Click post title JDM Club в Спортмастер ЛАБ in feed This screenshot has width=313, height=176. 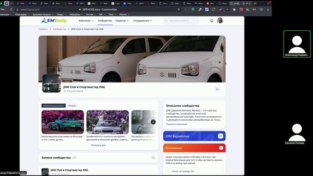69,170
